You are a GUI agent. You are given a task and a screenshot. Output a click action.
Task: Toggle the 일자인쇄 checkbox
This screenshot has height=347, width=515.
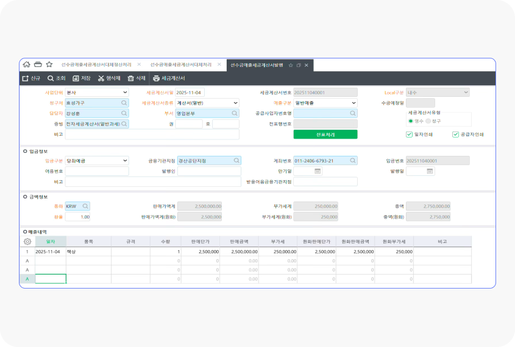[409, 135]
